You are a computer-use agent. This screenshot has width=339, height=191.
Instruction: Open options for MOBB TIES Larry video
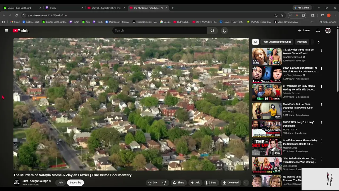[x=322, y=123]
